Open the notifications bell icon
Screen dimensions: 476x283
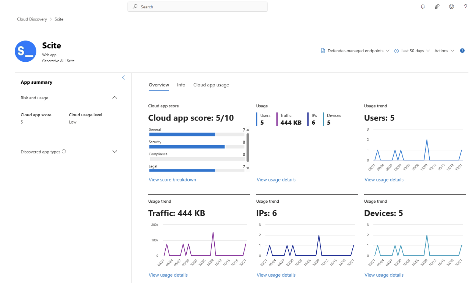click(423, 7)
